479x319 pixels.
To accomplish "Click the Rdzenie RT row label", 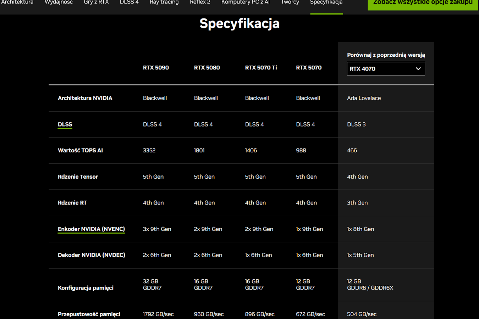I will [x=72, y=203].
